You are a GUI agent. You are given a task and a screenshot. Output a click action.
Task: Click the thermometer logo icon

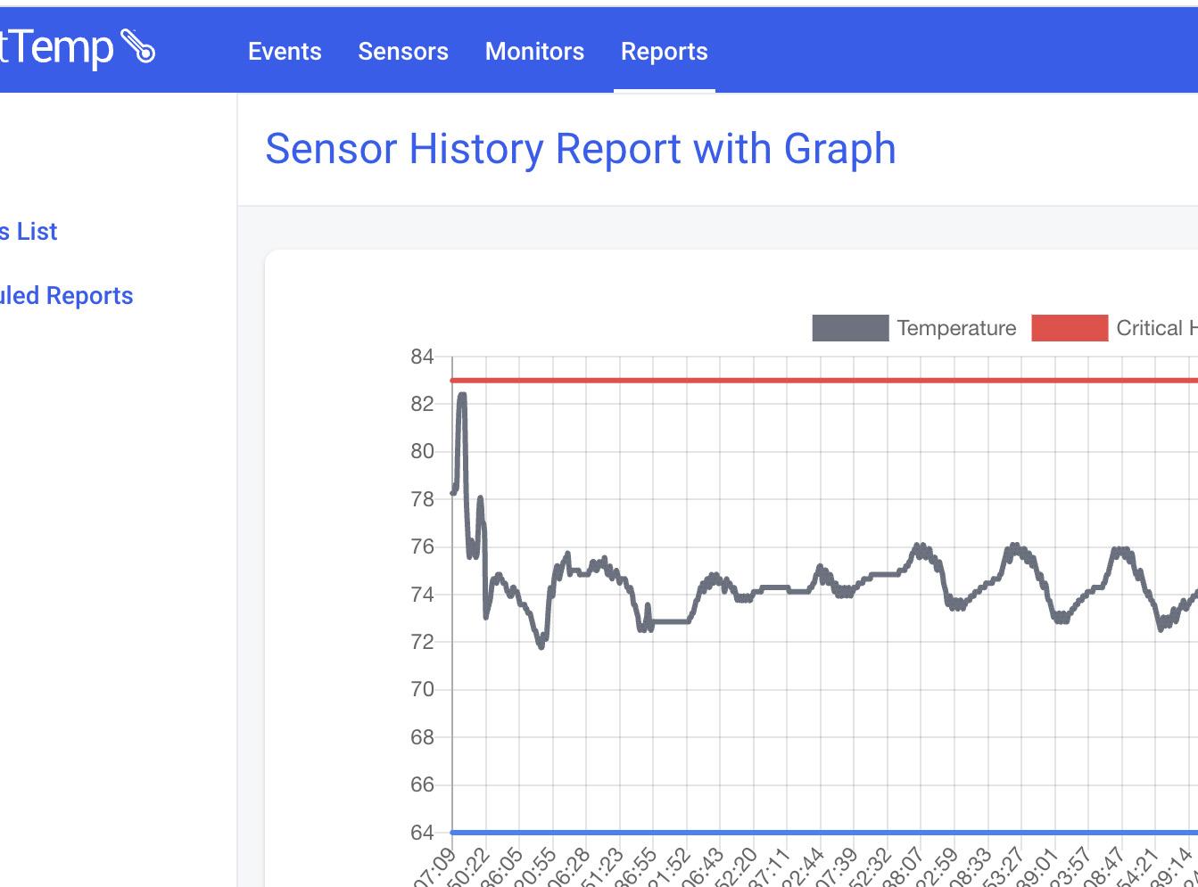tap(138, 48)
